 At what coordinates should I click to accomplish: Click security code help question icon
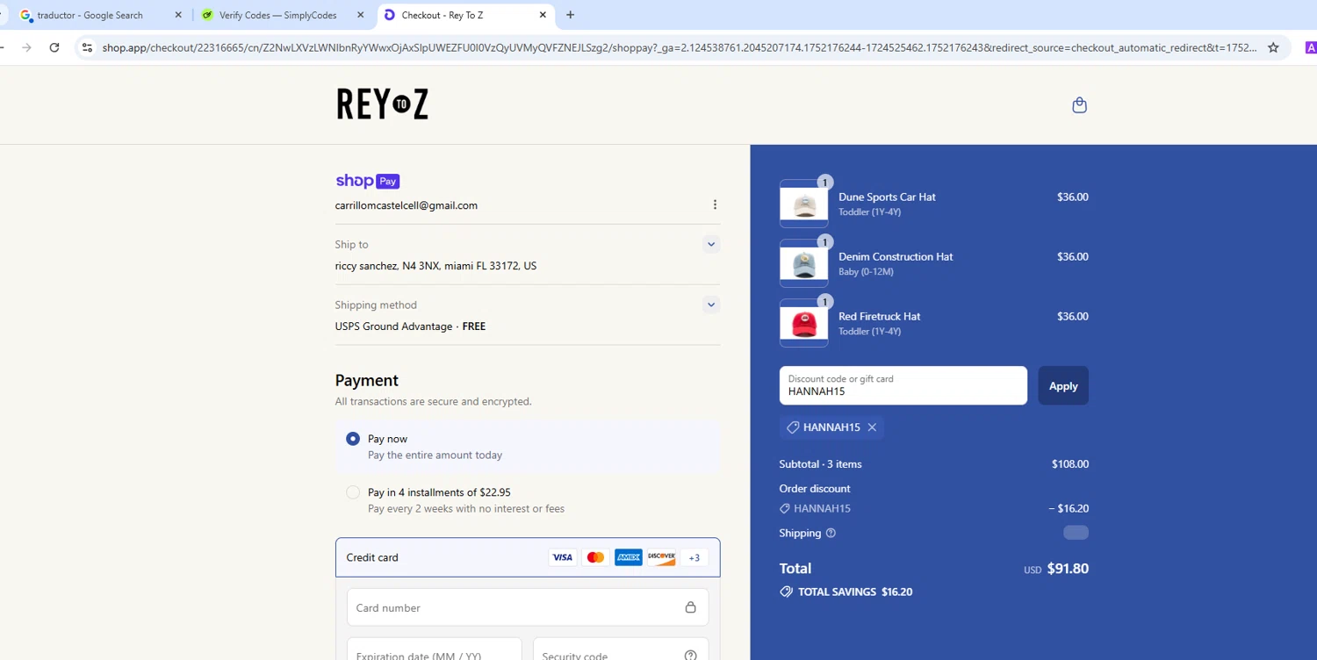pos(690,656)
